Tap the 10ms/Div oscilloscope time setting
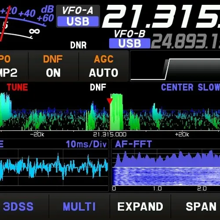The image size is (220, 220). (86, 144)
